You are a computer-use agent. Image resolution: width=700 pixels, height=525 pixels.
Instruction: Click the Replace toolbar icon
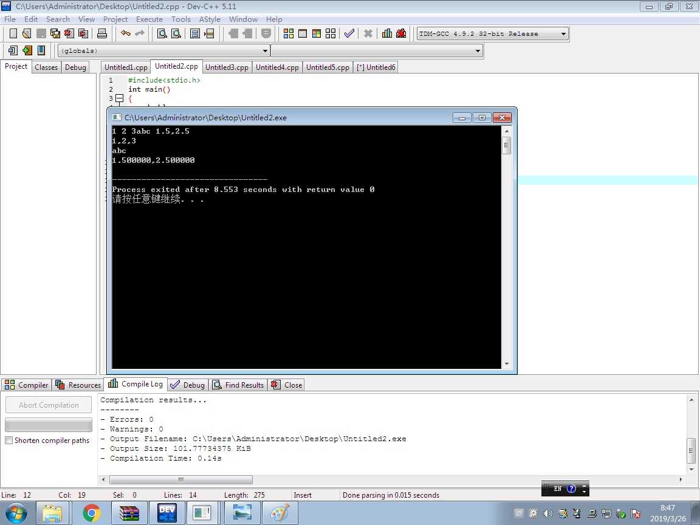tap(176, 33)
